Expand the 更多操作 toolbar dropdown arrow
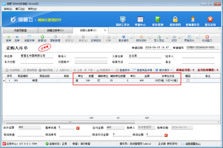 (131, 38)
